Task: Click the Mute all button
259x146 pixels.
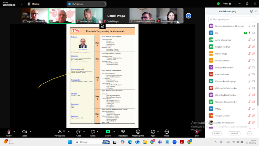Action: [234, 133]
